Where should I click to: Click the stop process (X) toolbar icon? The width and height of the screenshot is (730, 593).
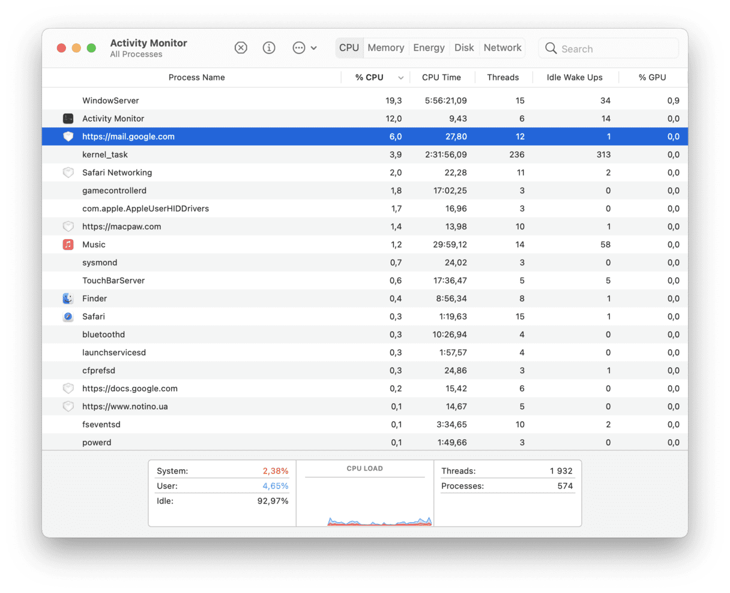tap(241, 48)
